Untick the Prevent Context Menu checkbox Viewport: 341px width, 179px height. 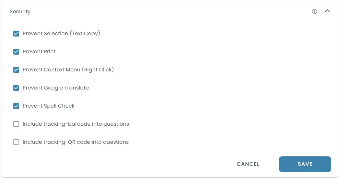coord(16,70)
